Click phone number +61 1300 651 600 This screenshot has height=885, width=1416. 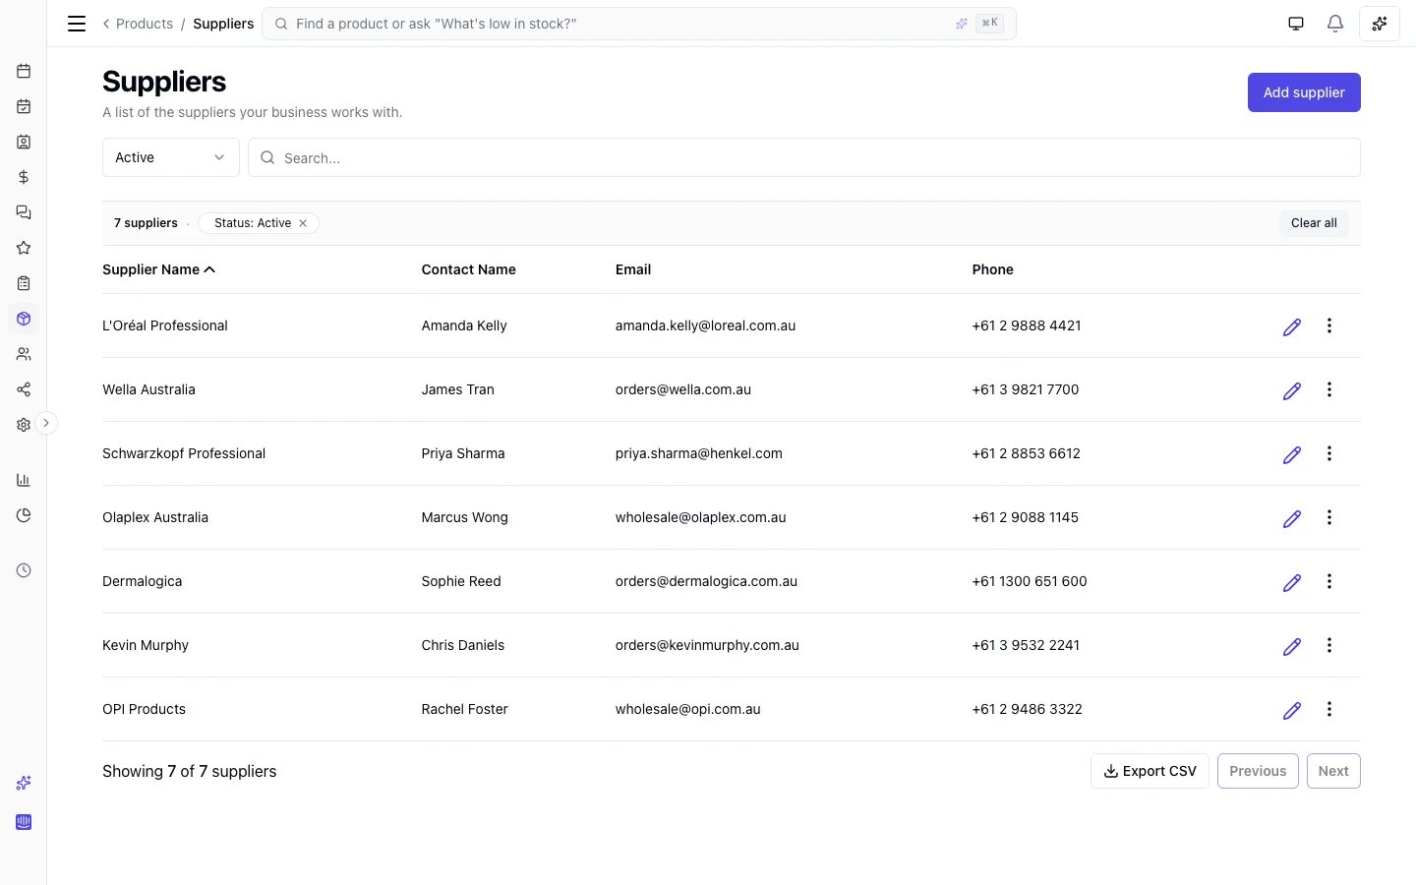[x=1030, y=581]
